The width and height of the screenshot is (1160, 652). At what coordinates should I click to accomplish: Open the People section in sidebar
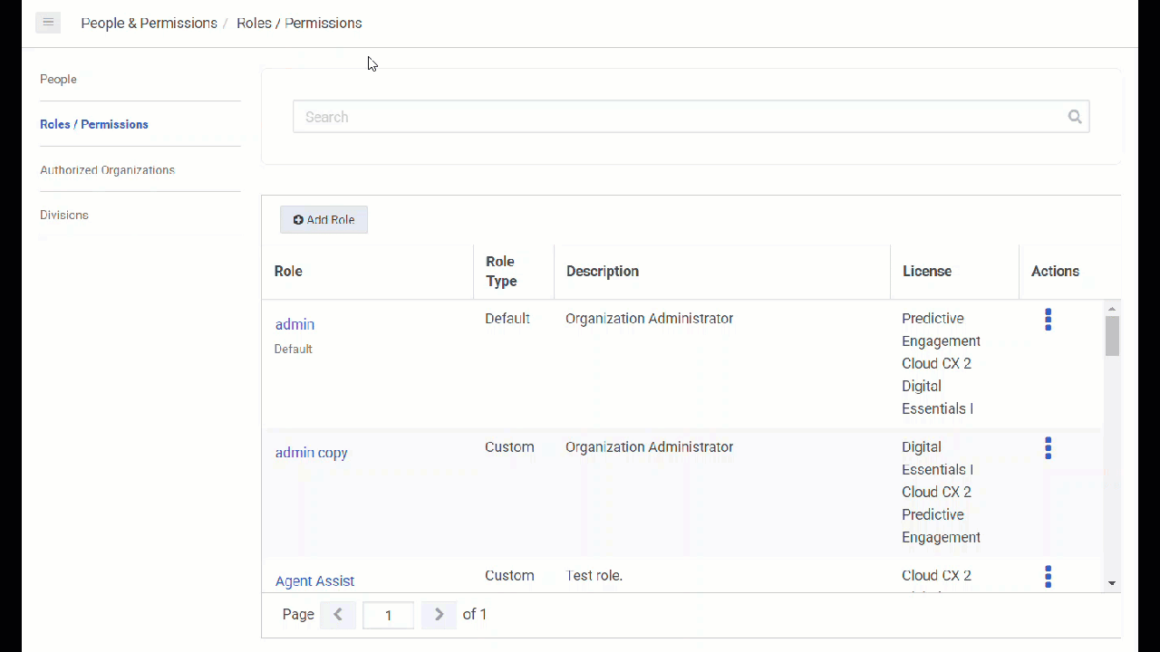[58, 80]
